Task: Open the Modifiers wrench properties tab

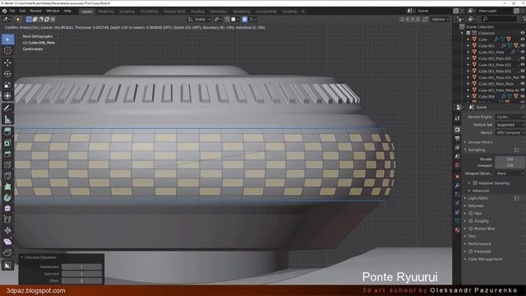Action: click(457, 185)
